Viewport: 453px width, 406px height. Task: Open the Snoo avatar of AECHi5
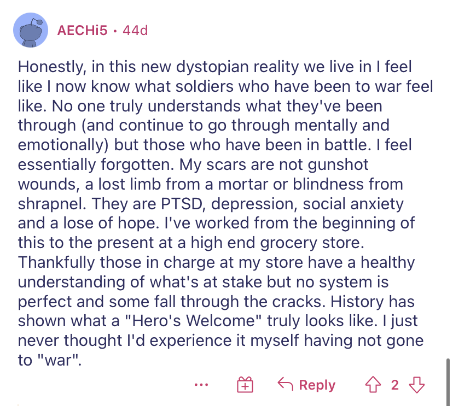tap(31, 31)
